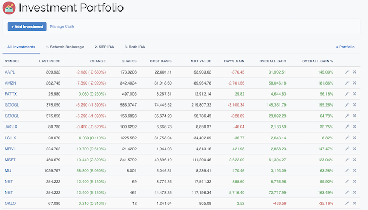This screenshot has height=210, width=368.
Task: Edit the MRVL investment
Action: pyautogui.click(x=347, y=149)
